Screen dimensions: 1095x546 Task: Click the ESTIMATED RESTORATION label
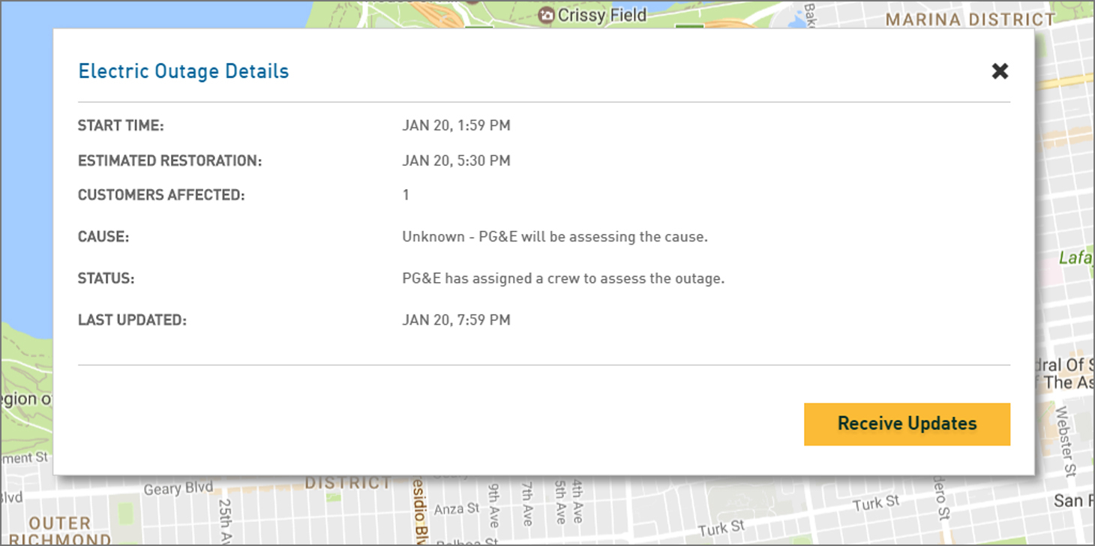pyautogui.click(x=169, y=160)
